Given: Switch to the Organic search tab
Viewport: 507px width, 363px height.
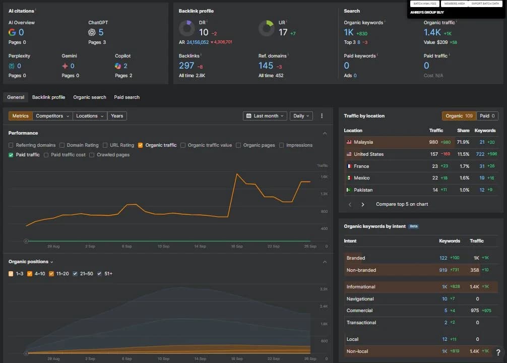Looking at the screenshot, I should (90, 97).
